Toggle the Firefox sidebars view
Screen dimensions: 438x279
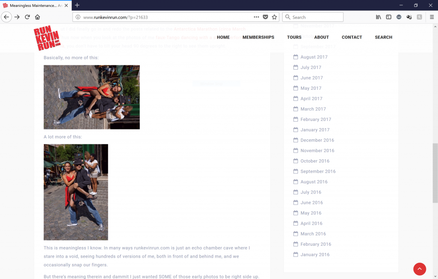point(388,17)
